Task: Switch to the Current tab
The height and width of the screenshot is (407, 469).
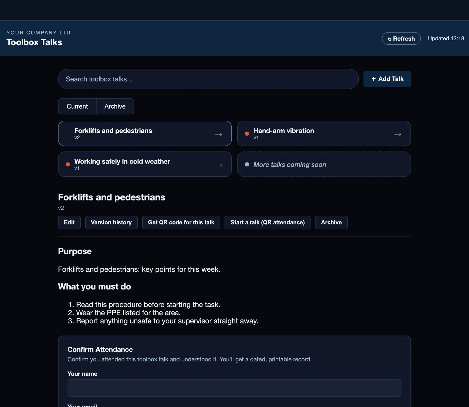Action: click(x=77, y=106)
